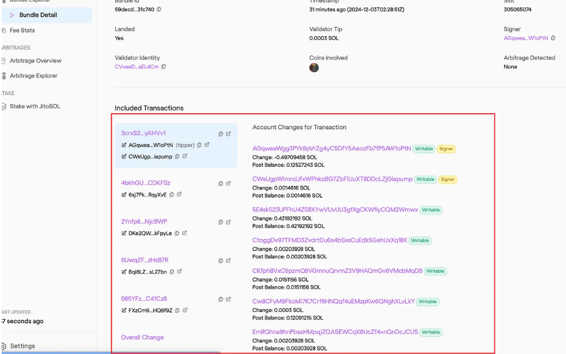Open Bundle Detail in the sidebar

click(38, 15)
